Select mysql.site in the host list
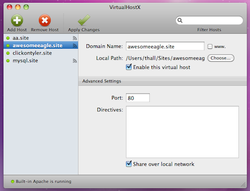 [41, 61]
